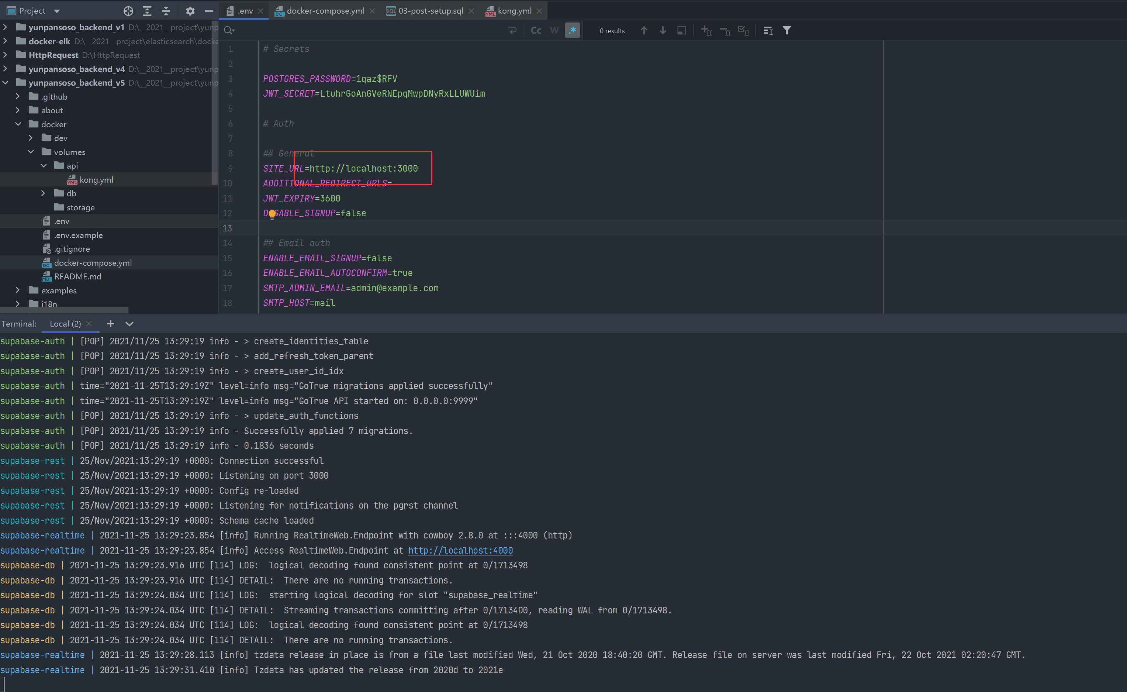Click the new line icon in search bar

pyautogui.click(x=513, y=31)
